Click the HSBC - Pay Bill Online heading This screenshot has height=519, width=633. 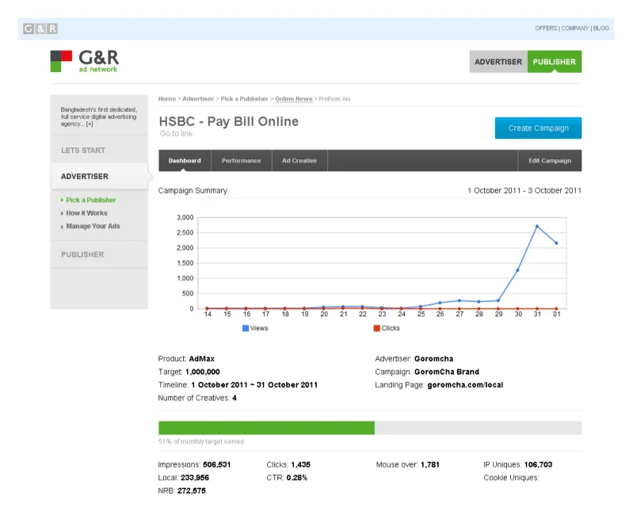[x=228, y=121]
